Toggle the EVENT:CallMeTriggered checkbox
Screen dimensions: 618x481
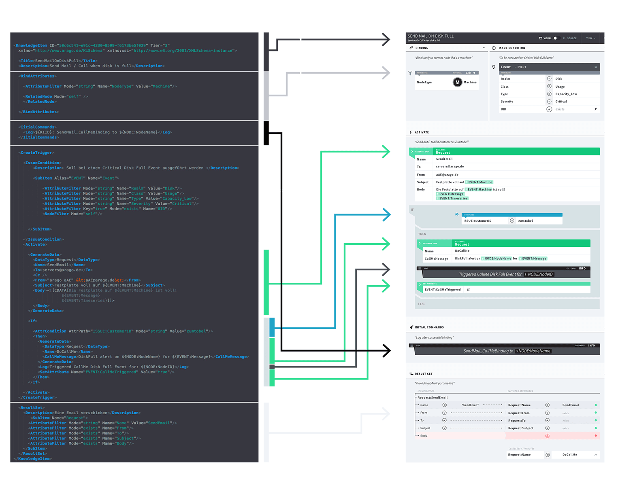pyautogui.click(x=468, y=290)
